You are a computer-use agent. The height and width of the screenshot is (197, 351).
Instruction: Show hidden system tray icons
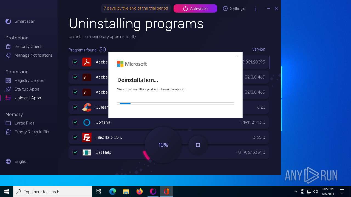(296, 192)
